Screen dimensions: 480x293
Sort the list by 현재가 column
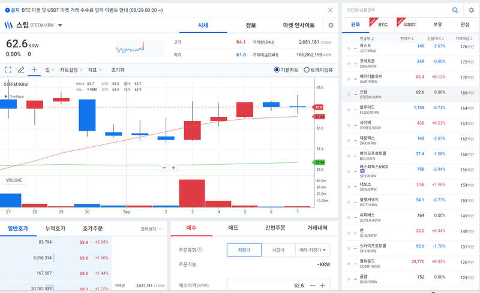click(x=407, y=38)
